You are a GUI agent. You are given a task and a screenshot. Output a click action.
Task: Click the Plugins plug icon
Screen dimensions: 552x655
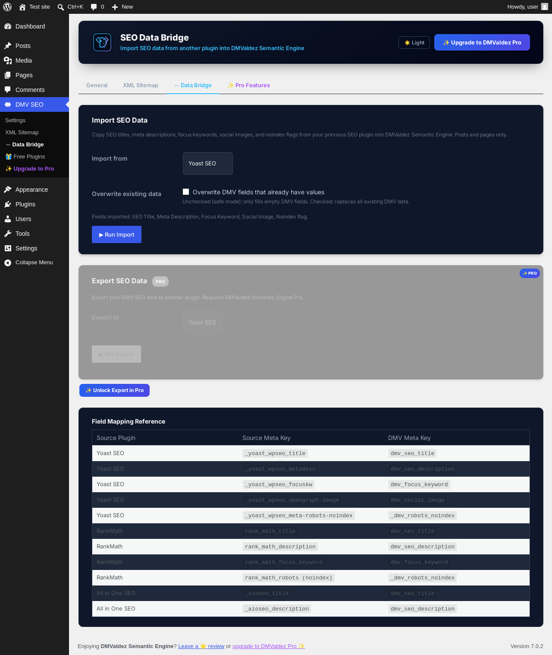click(8, 204)
